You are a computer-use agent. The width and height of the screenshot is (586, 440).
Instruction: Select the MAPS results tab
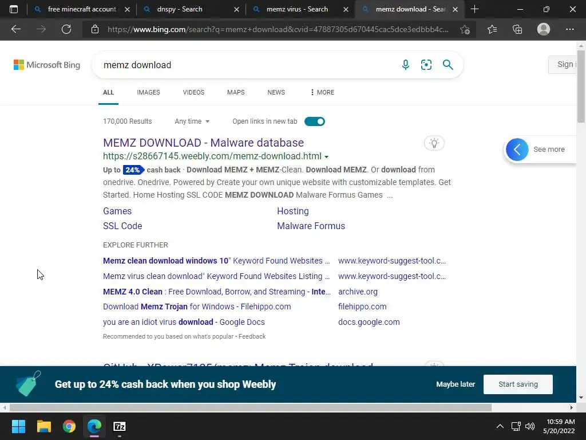[236, 92]
